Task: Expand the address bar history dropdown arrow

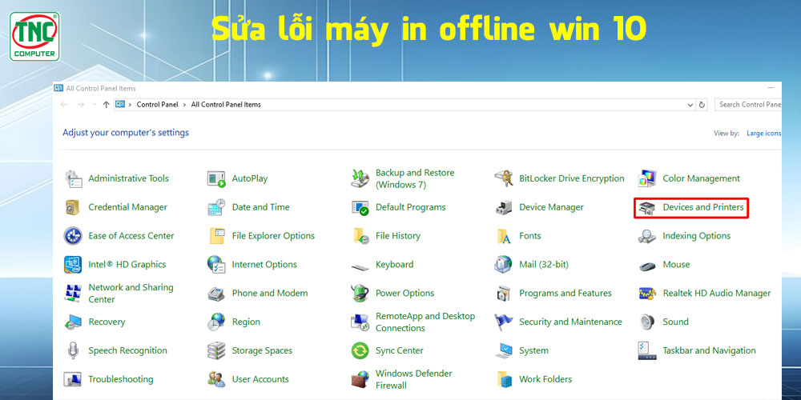Action: (691, 105)
